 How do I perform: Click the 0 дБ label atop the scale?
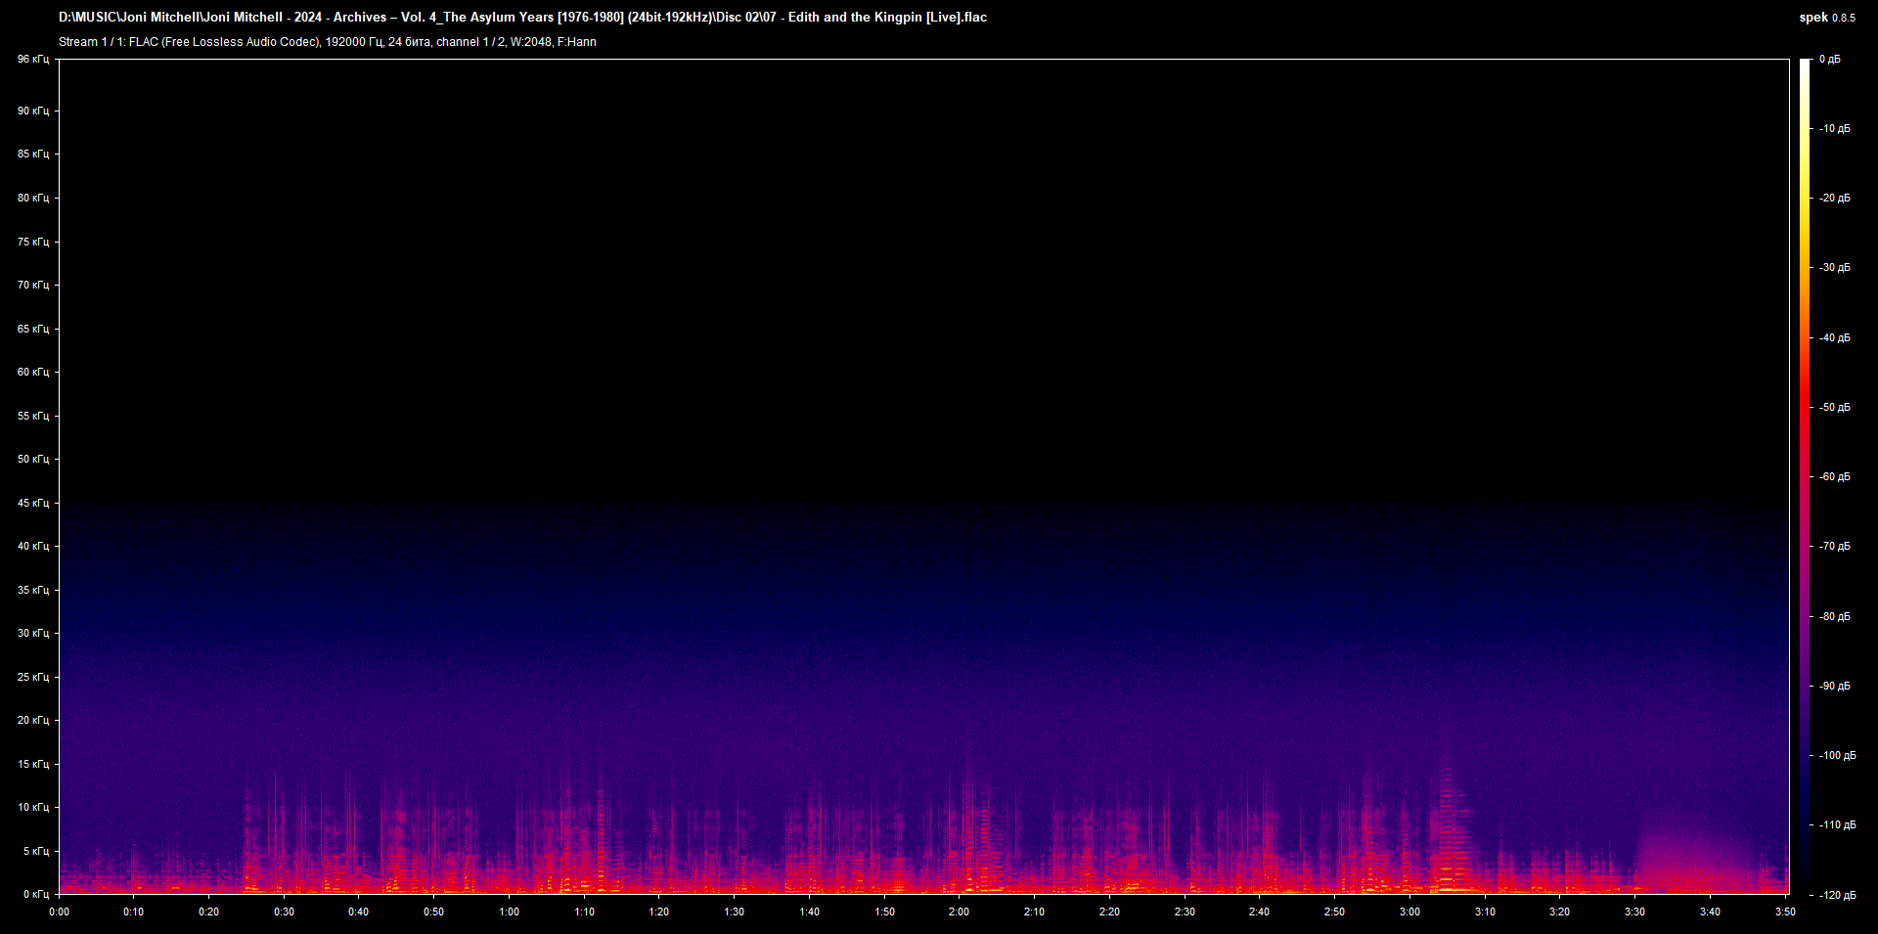pyautogui.click(x=1829, y=60)
